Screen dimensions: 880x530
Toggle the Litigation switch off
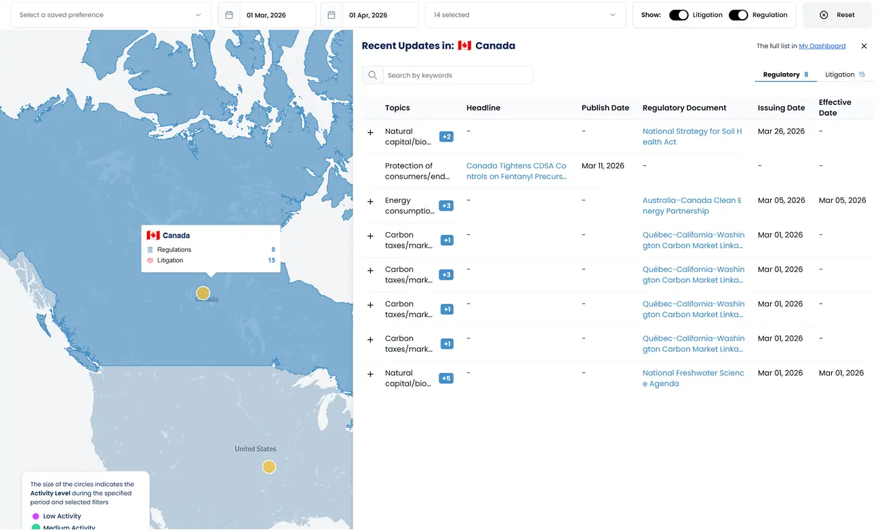(679, 15)
